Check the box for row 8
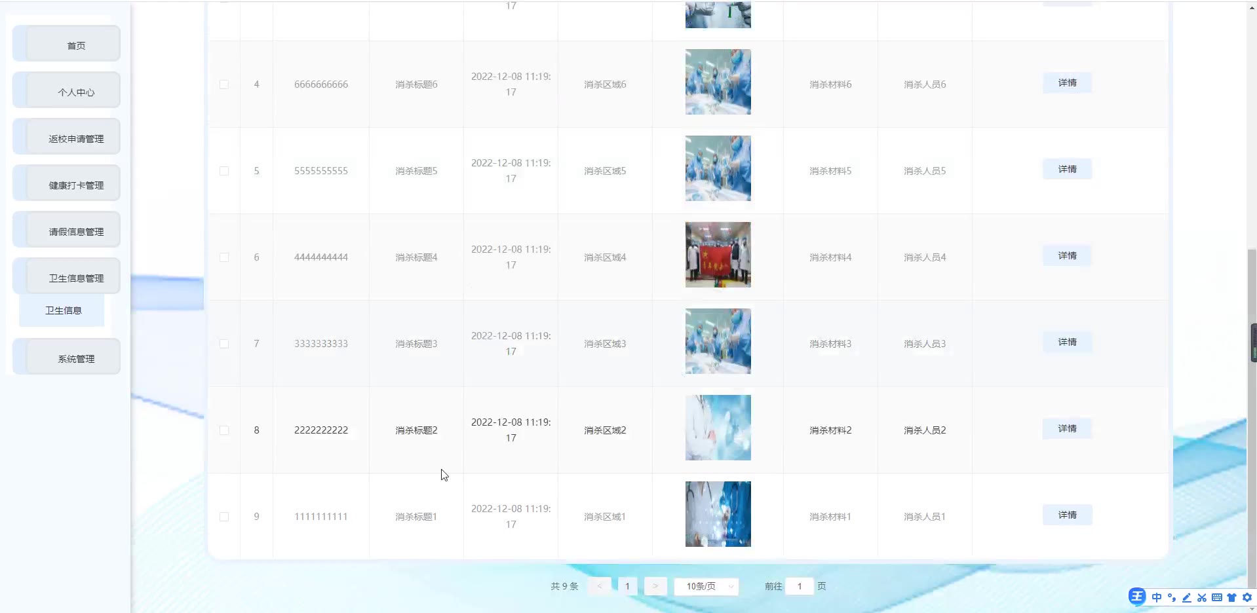This screenshot has width=1257, height=613. click(224, 430)
